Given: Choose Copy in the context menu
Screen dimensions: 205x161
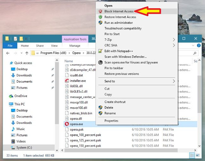Looking at the screenshot, I should (x=108, y=94).
